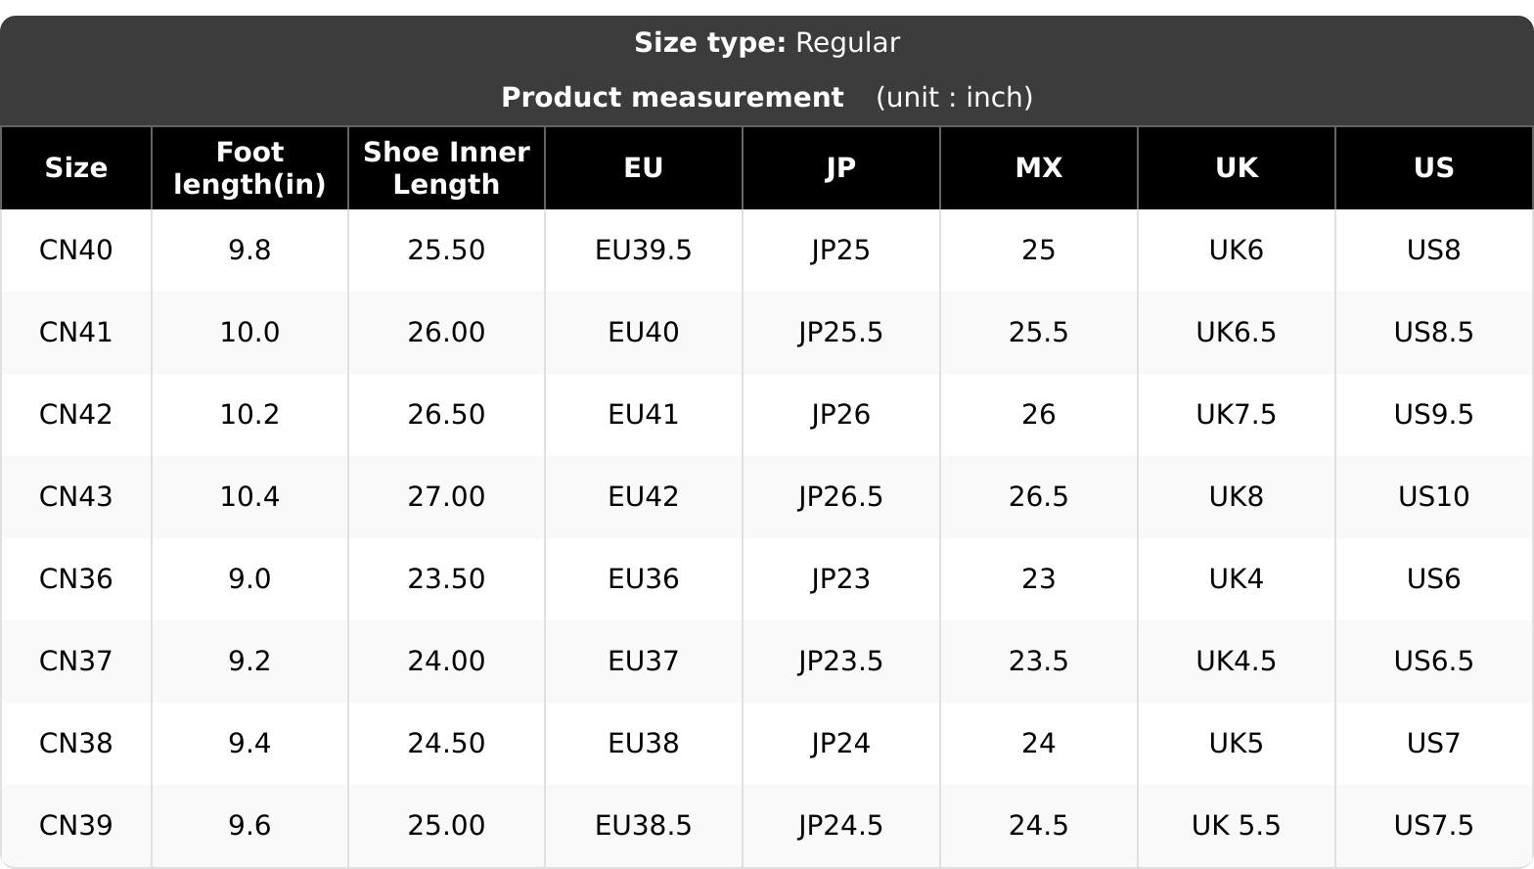Click the EU39.5 cell

coord(644,251)
